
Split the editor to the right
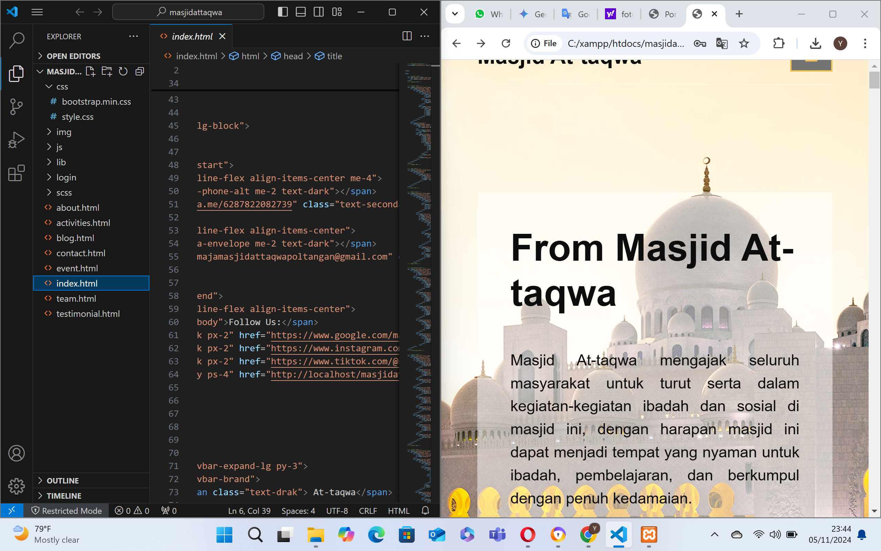[407, 36]
